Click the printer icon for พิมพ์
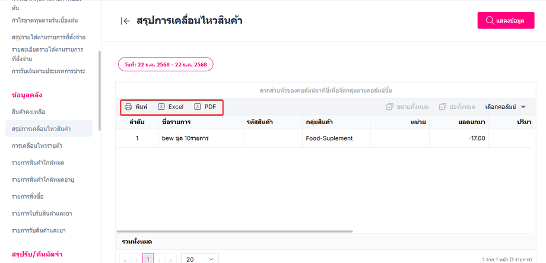This screenshot has height=263, width=546. (128, 107)
